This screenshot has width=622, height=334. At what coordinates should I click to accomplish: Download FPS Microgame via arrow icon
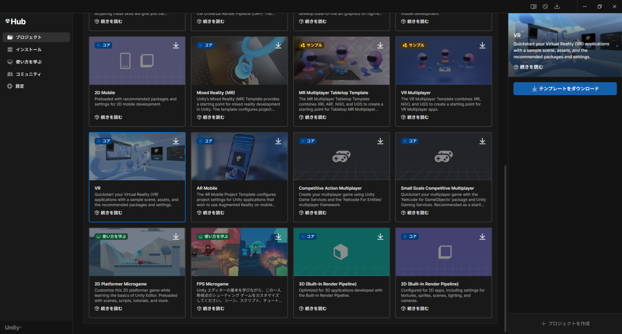[x=278, y=237]
